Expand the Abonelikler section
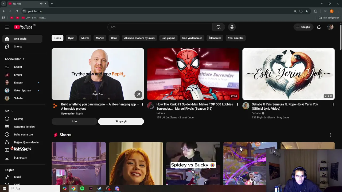Screen dimensions: 342x192 [14, 59]
